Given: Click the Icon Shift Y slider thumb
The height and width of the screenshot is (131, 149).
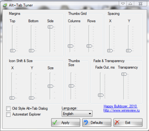Looking at the screenshot, I should (32, 98).
